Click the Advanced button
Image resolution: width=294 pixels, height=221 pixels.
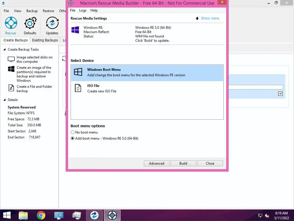point(156,163)
